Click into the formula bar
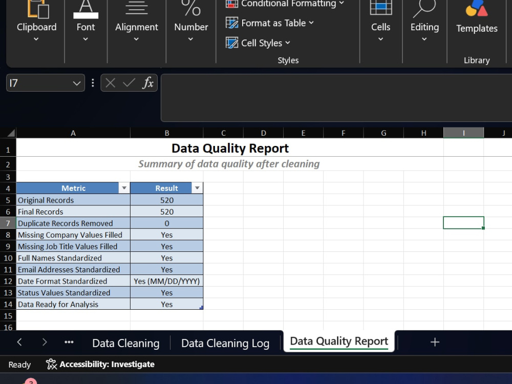This screenshot has height=384, width=512. pos(336,98)
